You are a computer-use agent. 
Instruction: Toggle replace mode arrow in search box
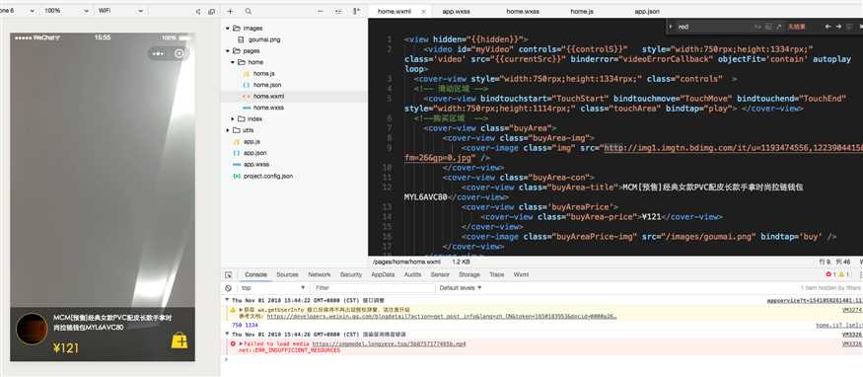click(x=671, y=27)
